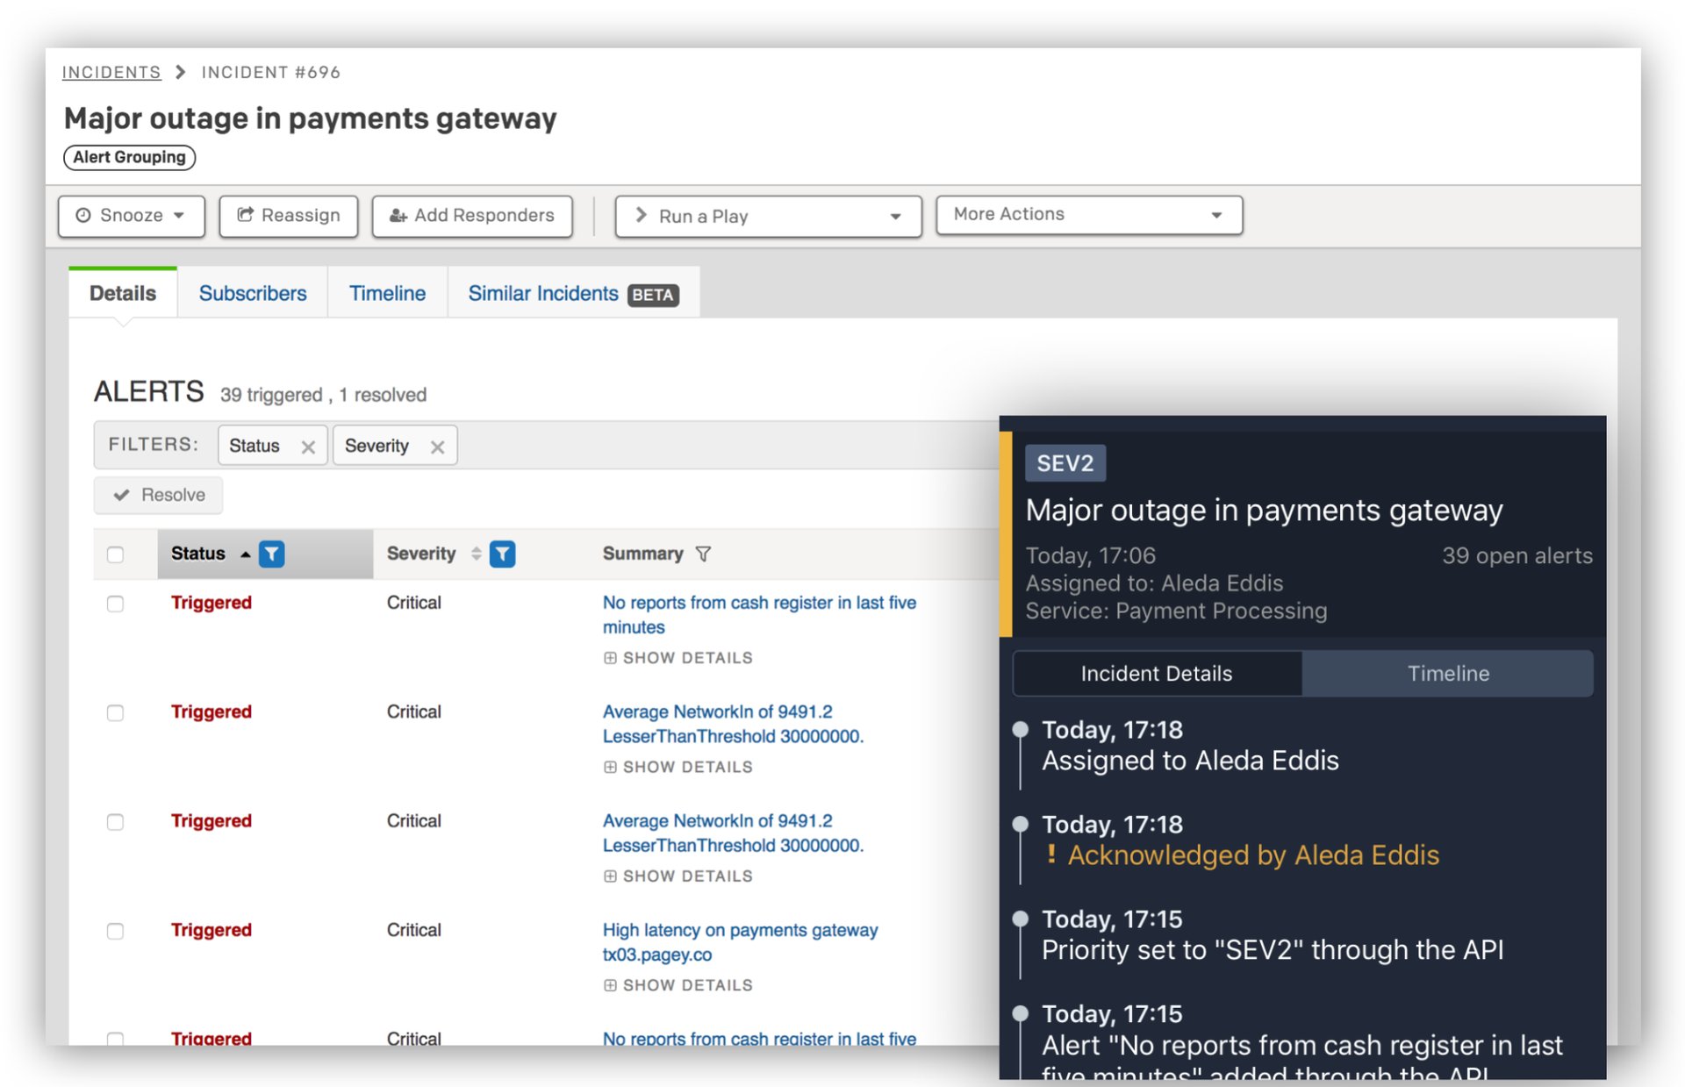
Task: Open the High latency on payments gateway link
Action: click(x=740, y=930)
